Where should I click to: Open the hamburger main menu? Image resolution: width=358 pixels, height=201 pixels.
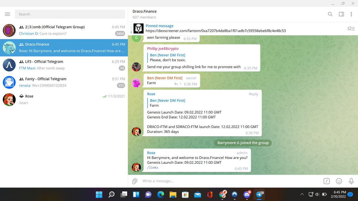point(7,14)
